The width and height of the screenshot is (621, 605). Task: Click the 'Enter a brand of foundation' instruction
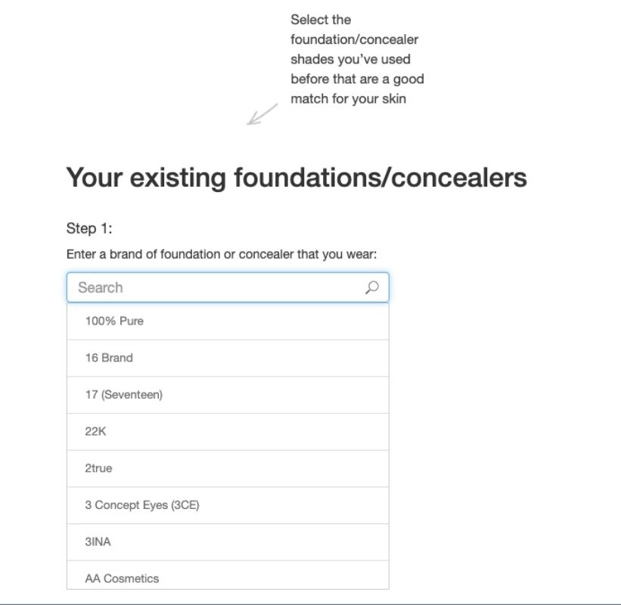click(222, 254)
